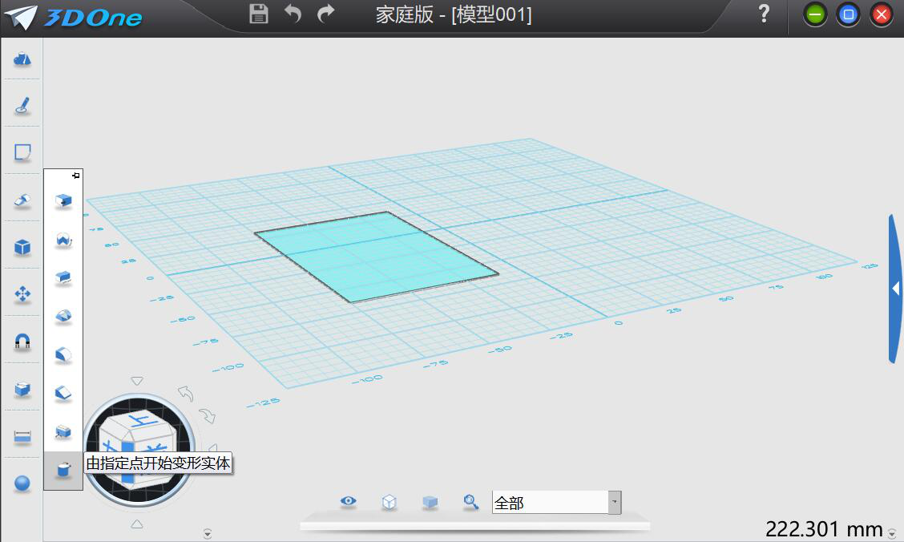Open the 全部 filter dropdown

click(614, 502)
